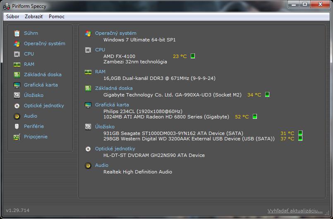Click the Úložisko hard drive icon in sidebar
This screenshot has height=219, width=333.
coord(17,95)
